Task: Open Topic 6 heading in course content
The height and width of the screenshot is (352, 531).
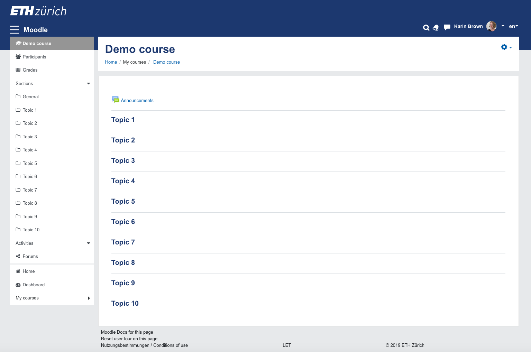Action: [x=123, y=222]
